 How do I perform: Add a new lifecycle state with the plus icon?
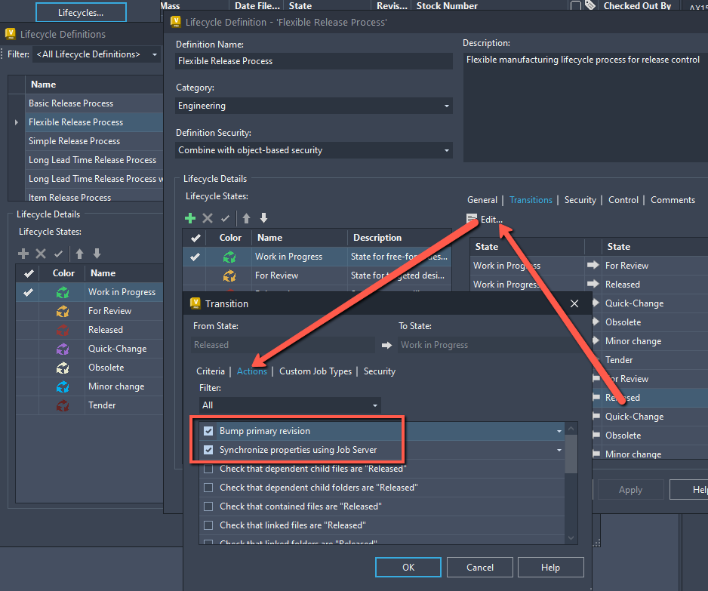point(189,218)
